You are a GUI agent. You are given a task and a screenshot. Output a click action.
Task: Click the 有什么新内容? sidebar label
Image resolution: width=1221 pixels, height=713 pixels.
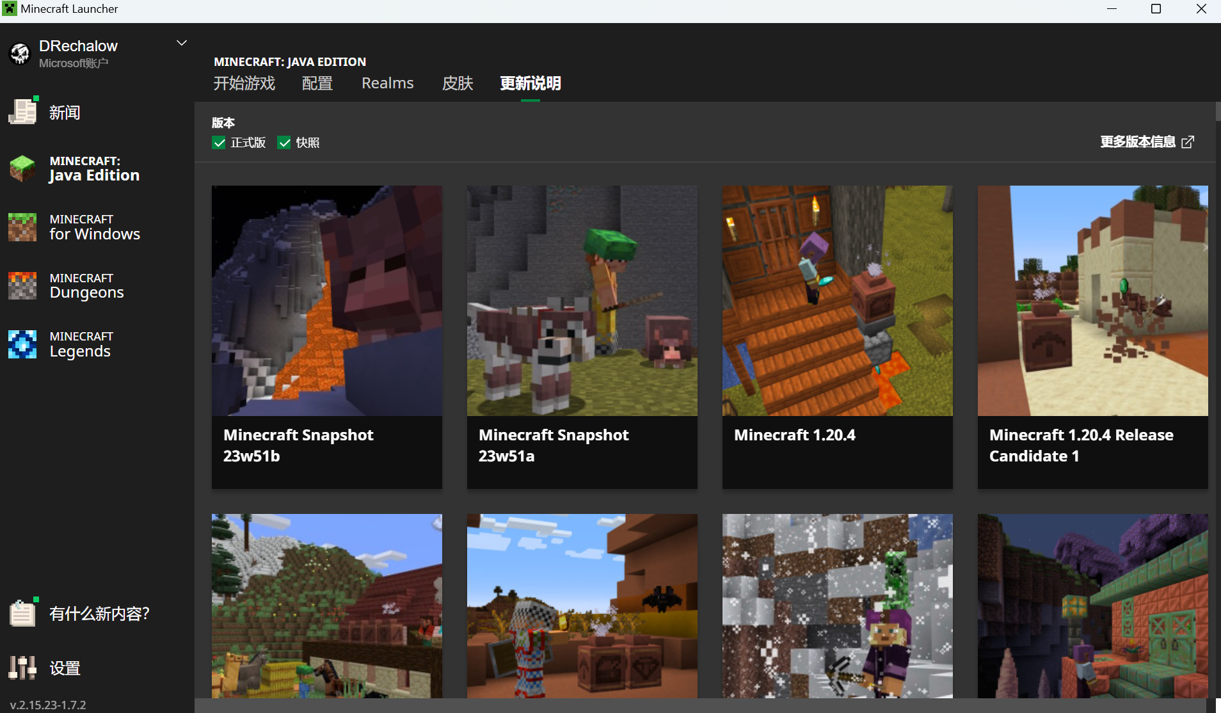[99, 614]
